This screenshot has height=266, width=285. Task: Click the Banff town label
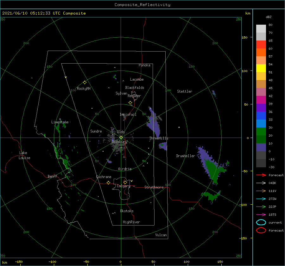[x=52, y=176]
